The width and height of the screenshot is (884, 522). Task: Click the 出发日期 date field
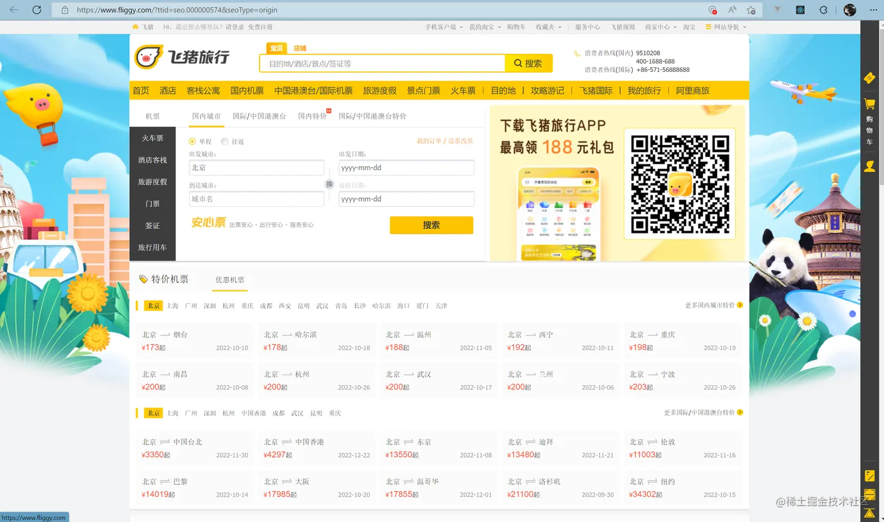(x=406, y=168)
